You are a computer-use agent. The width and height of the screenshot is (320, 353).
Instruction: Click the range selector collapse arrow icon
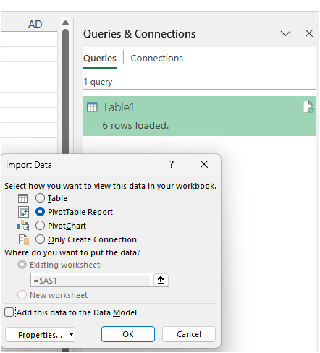click(161, 280)
